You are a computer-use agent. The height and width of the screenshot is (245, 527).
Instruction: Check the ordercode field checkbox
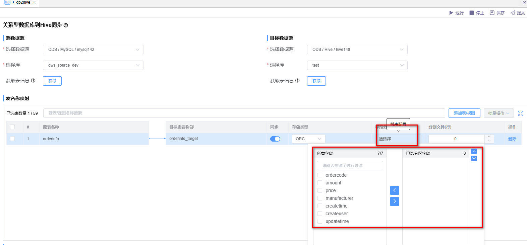pos(320,175)
